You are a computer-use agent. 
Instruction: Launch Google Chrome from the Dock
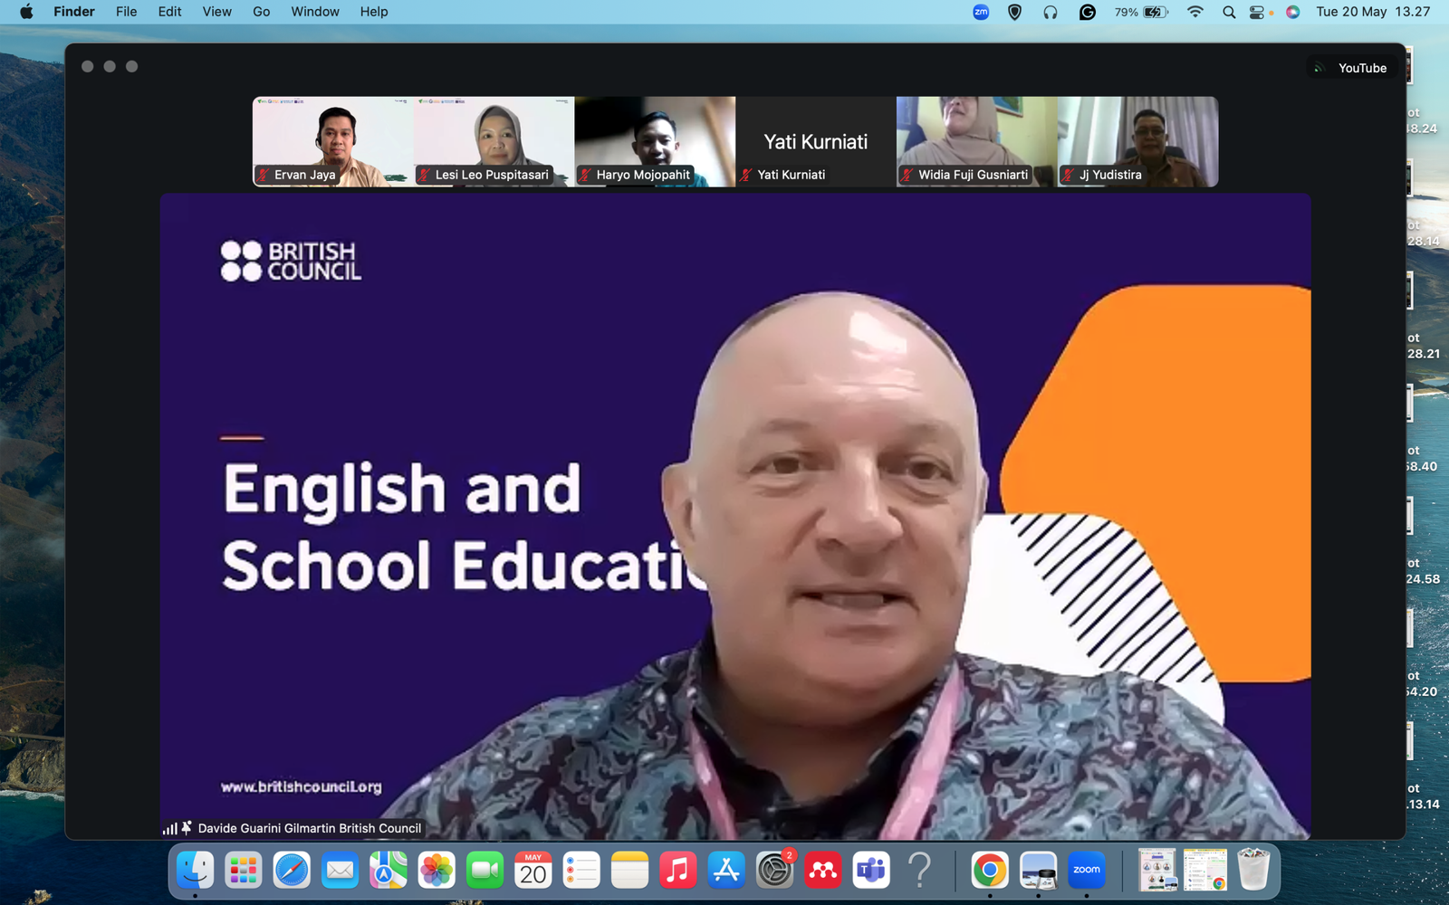click(989, 871)
